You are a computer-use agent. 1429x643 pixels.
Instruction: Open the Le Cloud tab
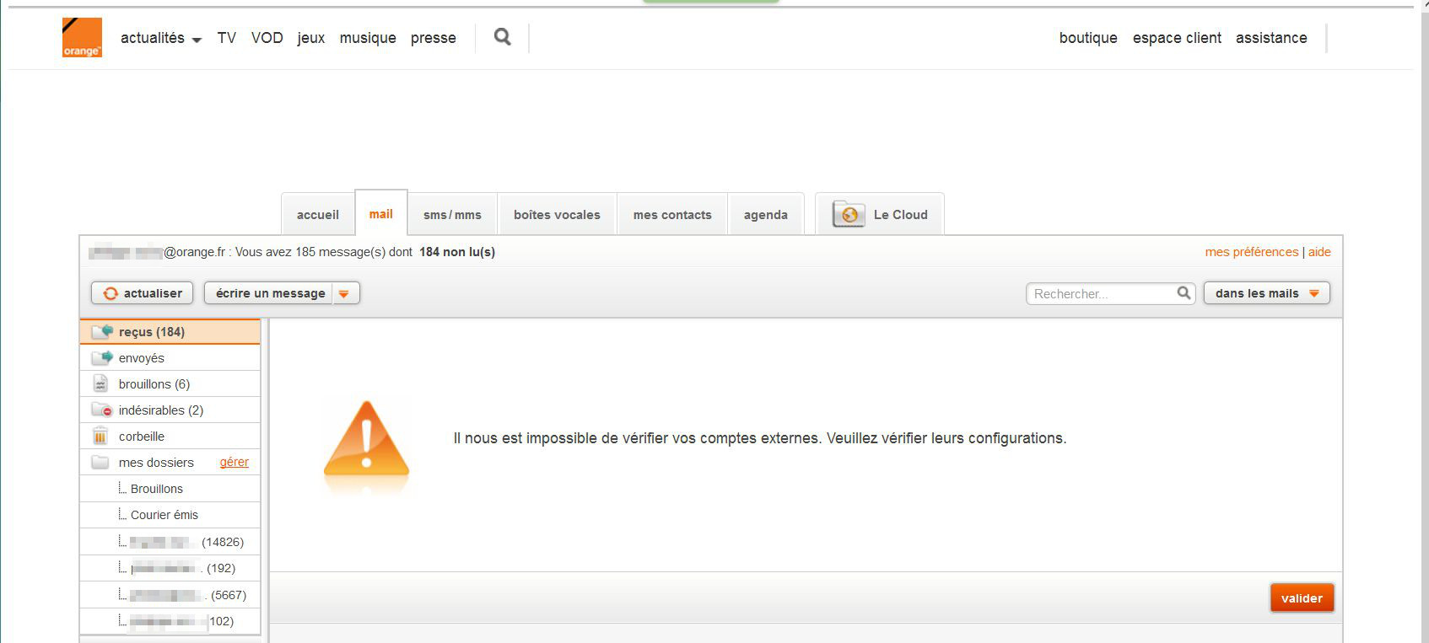coord(880,214)
